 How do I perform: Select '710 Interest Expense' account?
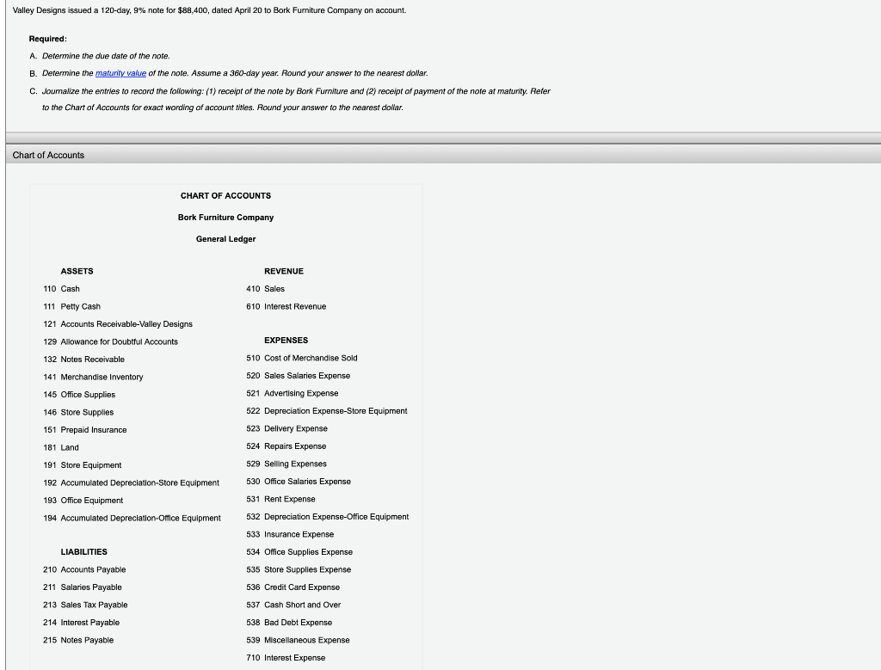pyautogui.click(x=286, y=658)
